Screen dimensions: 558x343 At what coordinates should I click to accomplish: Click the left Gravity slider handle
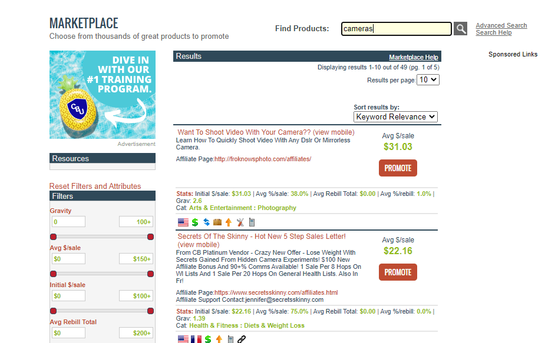(x=54, y=237)
